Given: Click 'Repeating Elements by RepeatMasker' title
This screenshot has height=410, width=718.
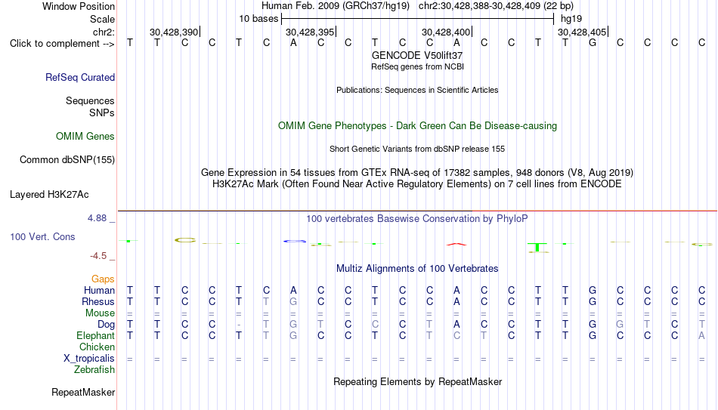Looking at the screenshot, I should point(417,381).
